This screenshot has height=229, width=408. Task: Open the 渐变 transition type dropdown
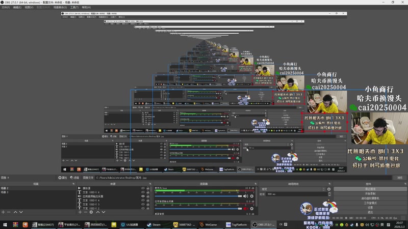(x=293, y=189)
